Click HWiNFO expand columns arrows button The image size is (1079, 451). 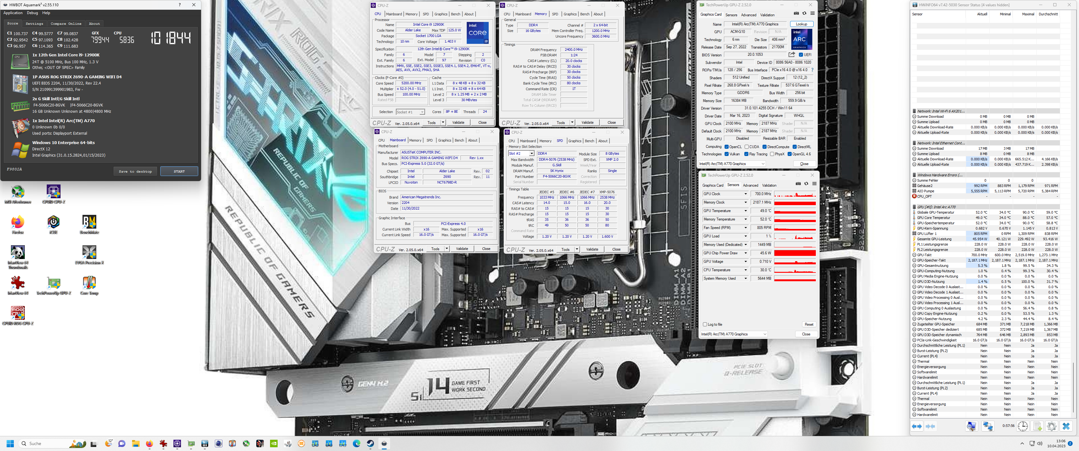coord(917,426)
